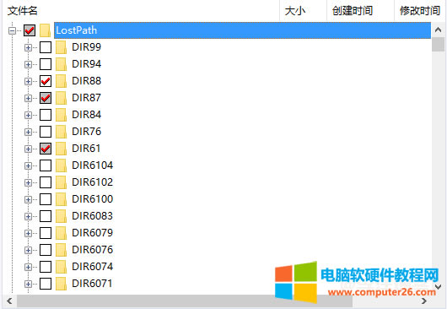Screen dimensions: 447x309
Task: Sort by the 创建时间 column header
Action: (360, 11)
